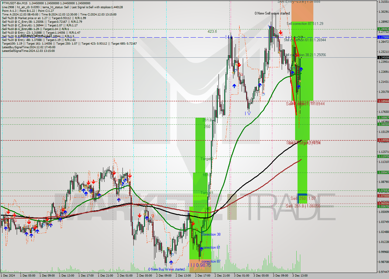The width and height of the screenshot is (389, 279).
Task: Click the '2 Dec 01:00' time axis label
Action: click(x=125, y=276)
